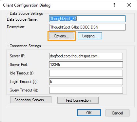Click the 'Connection Settings' group title
The width and height of the screenshot is (137, 122).
(25, 46)
